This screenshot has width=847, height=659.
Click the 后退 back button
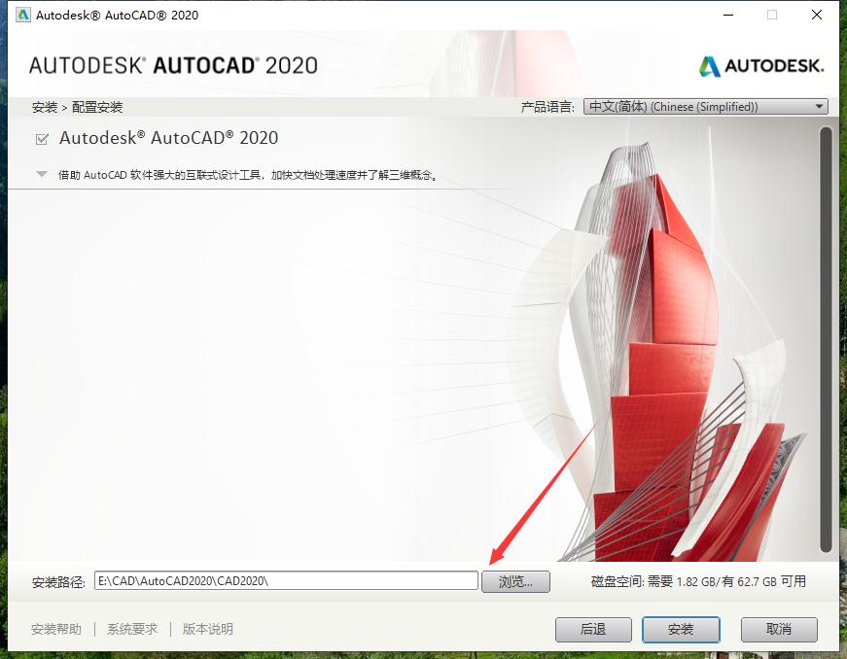(x=593, y=630)
